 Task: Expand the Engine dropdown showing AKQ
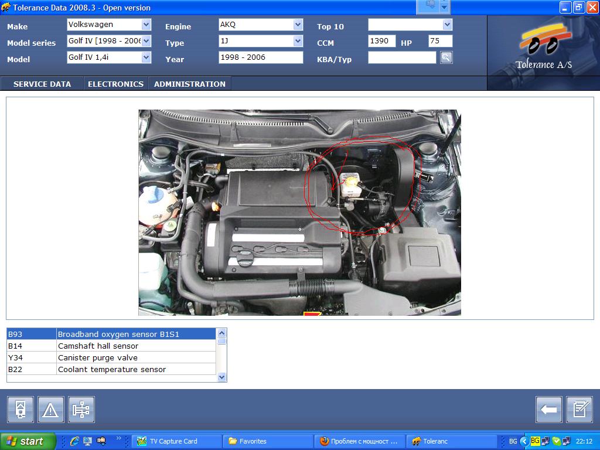[298, 25]
